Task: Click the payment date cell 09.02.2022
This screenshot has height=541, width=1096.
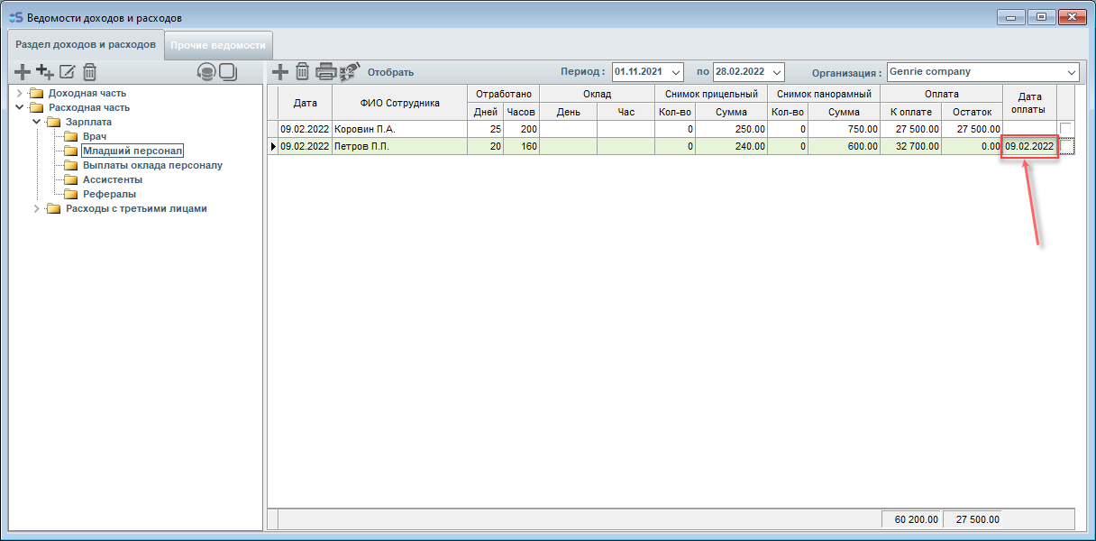Action: point(1029,146)
